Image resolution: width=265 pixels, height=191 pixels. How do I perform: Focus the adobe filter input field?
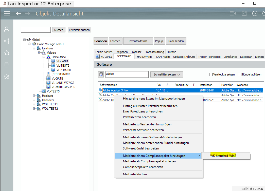pyautogui.click(x=127, y=74)
